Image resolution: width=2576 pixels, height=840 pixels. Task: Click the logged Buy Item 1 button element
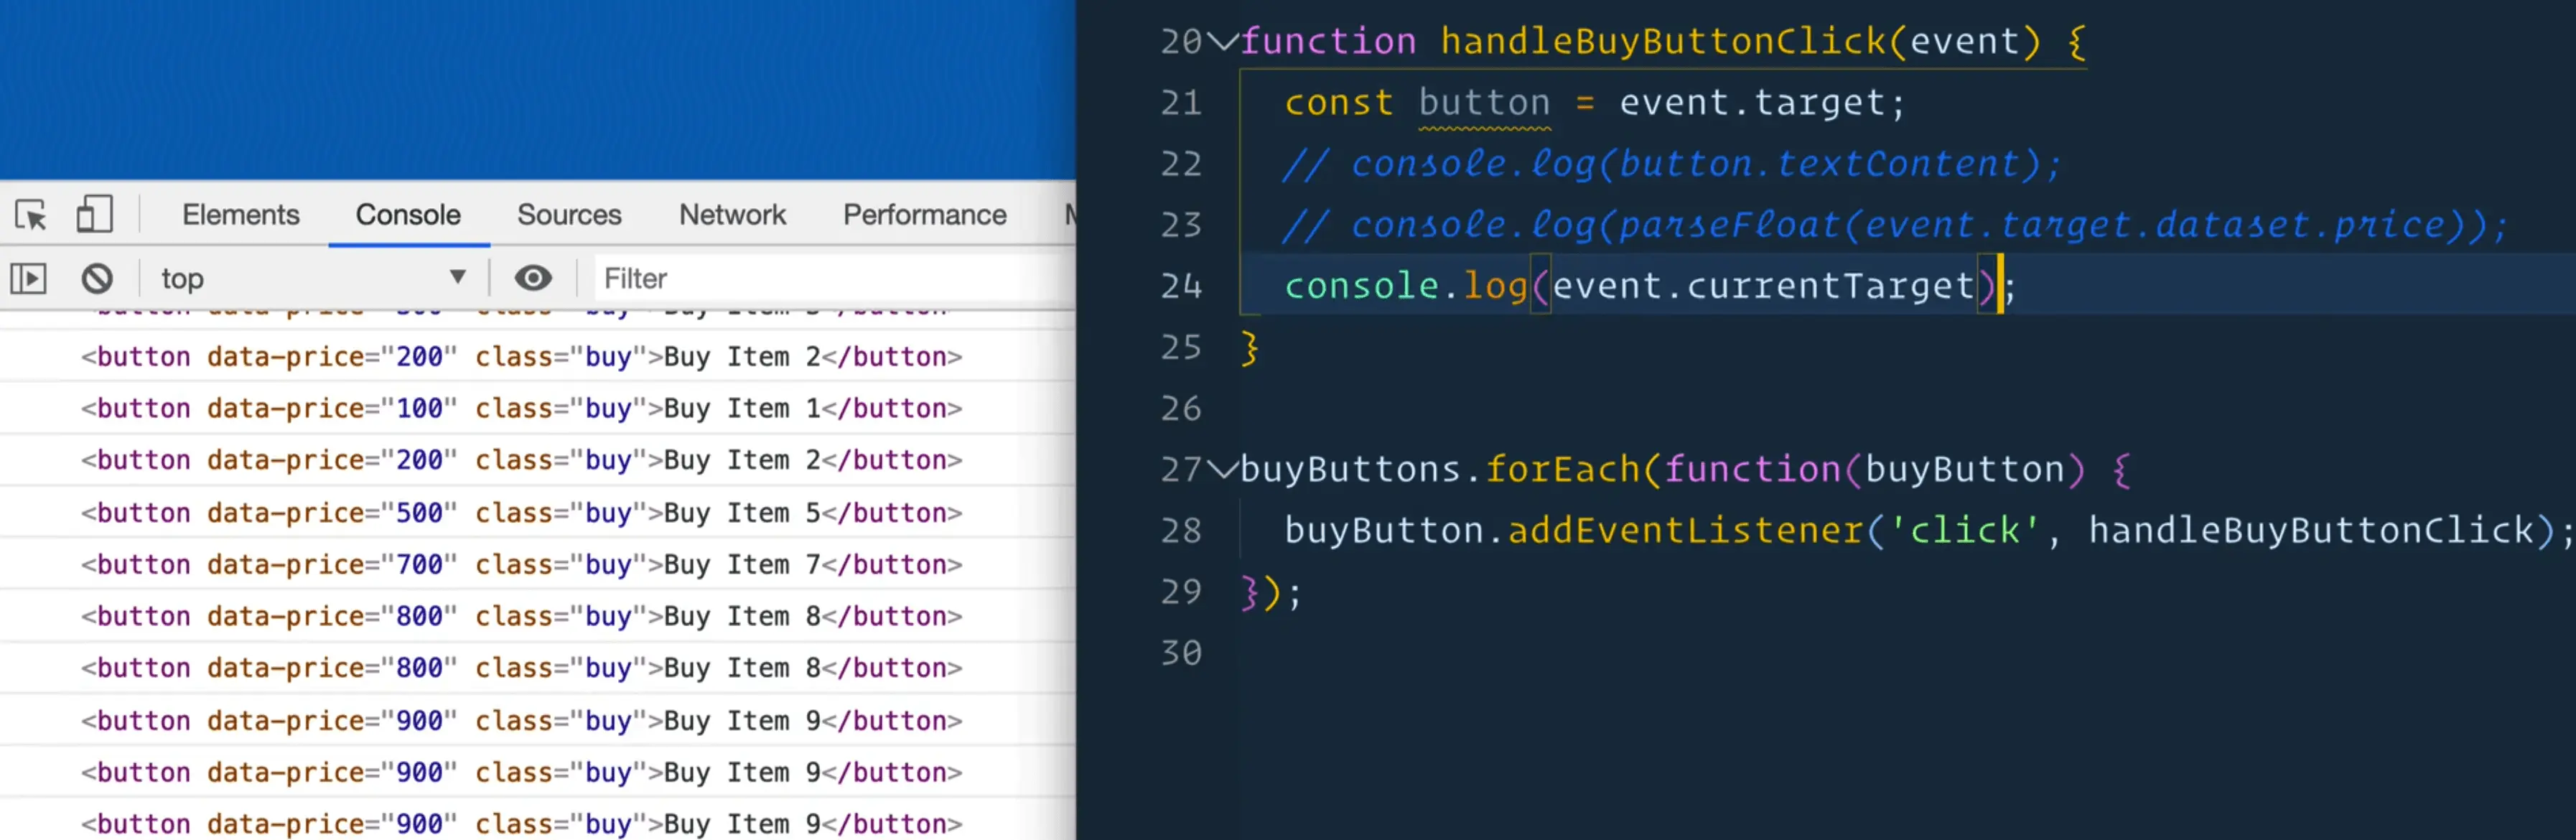(521, 409)
